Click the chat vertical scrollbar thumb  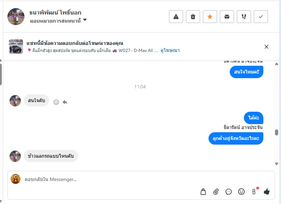click(276, 133)
